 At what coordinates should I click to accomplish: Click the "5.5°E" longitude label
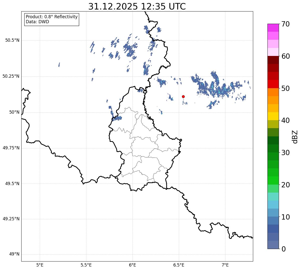click(86, 265)
